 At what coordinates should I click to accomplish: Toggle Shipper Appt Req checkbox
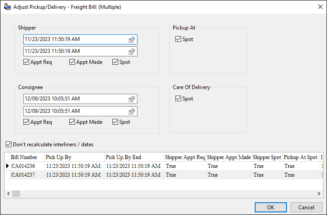coord(26,62)
